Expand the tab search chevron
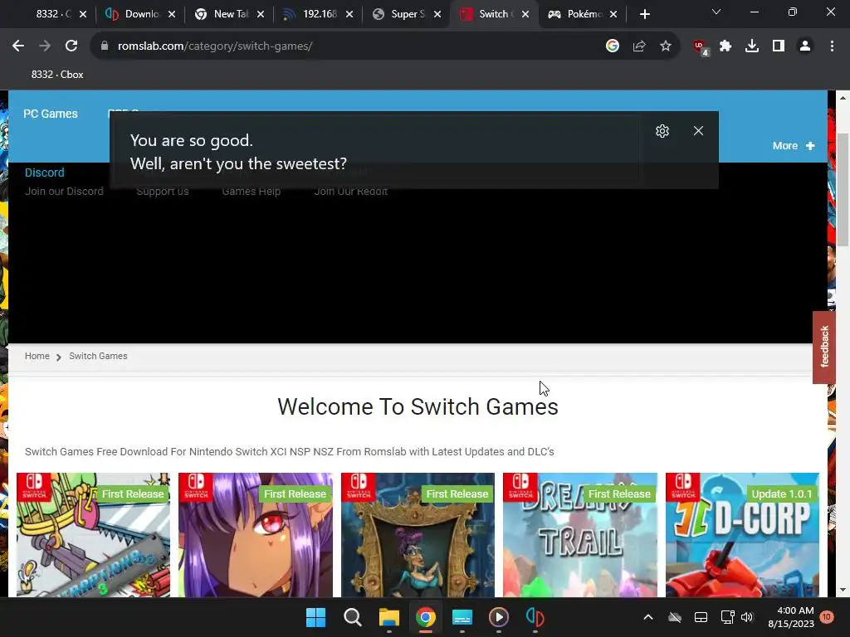Image resolution: width=850 pixels, height=637 pixels. coord(716,12)
